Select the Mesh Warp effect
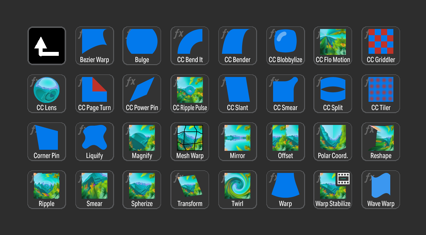This screenshot has height=235, width=426. pyautogui.click(x=189, y=141)
